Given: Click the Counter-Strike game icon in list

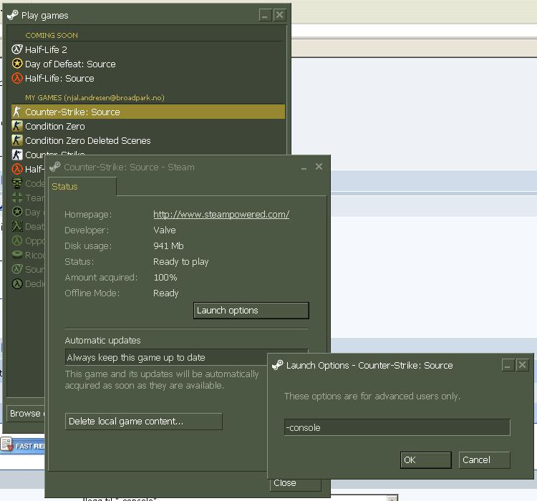Looking at the screenshot, I should coord(17,155).
